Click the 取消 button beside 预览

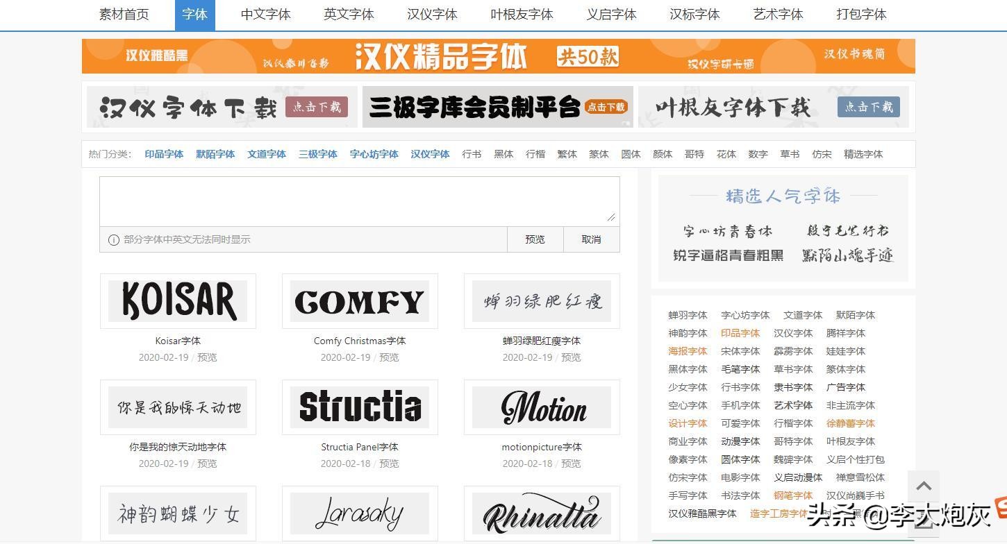pyautogui.click(x=591, y=239)
